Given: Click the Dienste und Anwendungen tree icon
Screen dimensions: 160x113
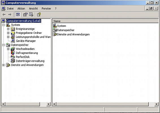Looking at the screenshot, I should [x=8, y=65].
